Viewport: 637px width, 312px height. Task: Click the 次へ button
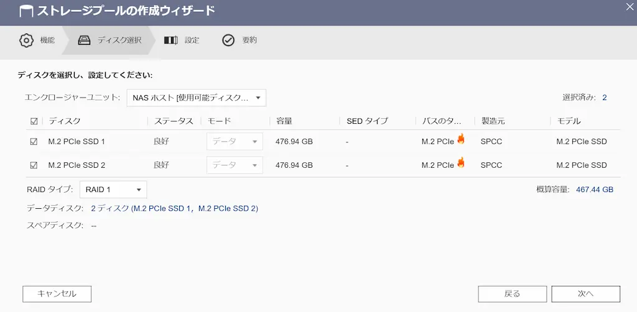pyautogui.click(x=586, y=294)
